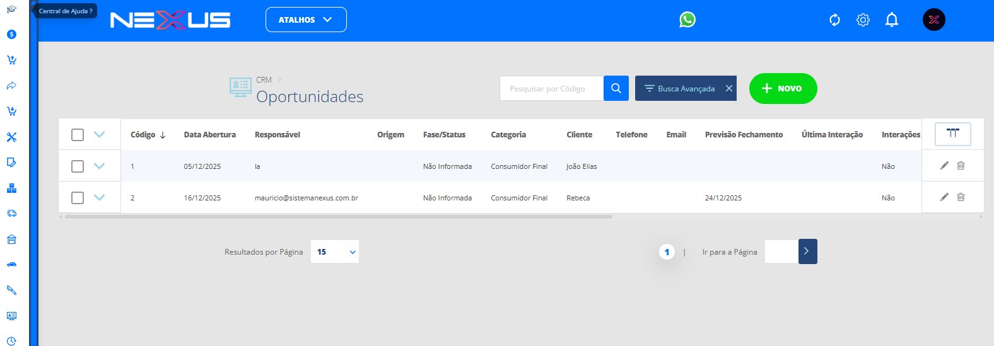Click the magnifier search button
Screen dimensions: 994x346
tap(616, 88)
